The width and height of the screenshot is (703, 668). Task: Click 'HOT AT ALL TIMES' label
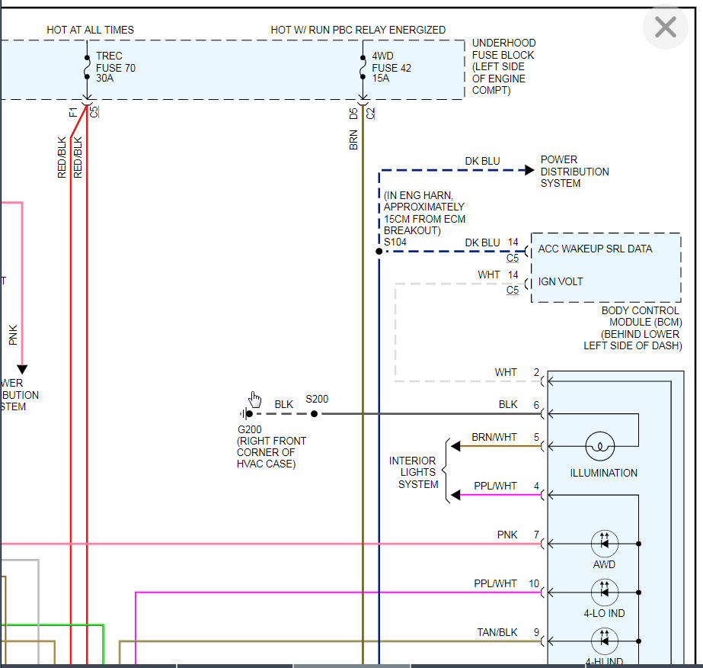coord(90,30)
